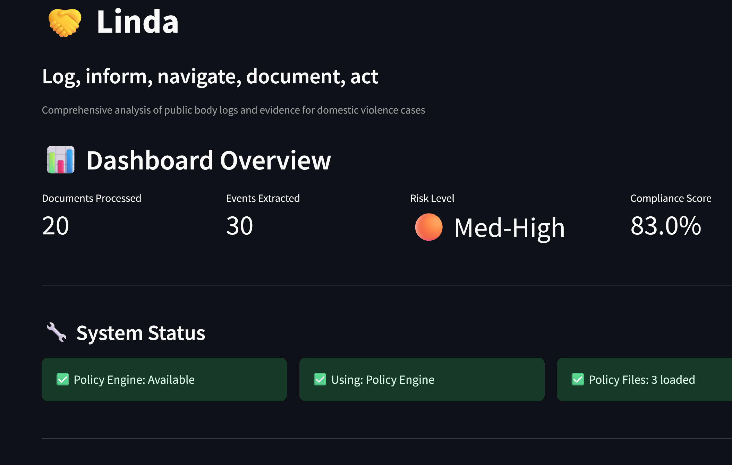Collapse the Risk Level metric details
Viewport: 732px width, 465px height.
432,198
